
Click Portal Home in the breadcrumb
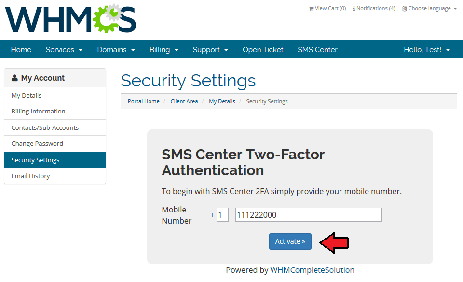(x=143, y=101)
